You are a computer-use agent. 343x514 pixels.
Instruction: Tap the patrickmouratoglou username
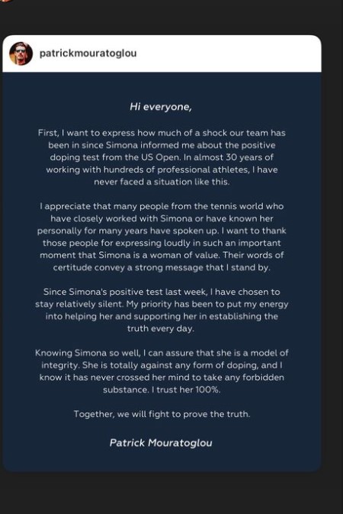(88, 53)
